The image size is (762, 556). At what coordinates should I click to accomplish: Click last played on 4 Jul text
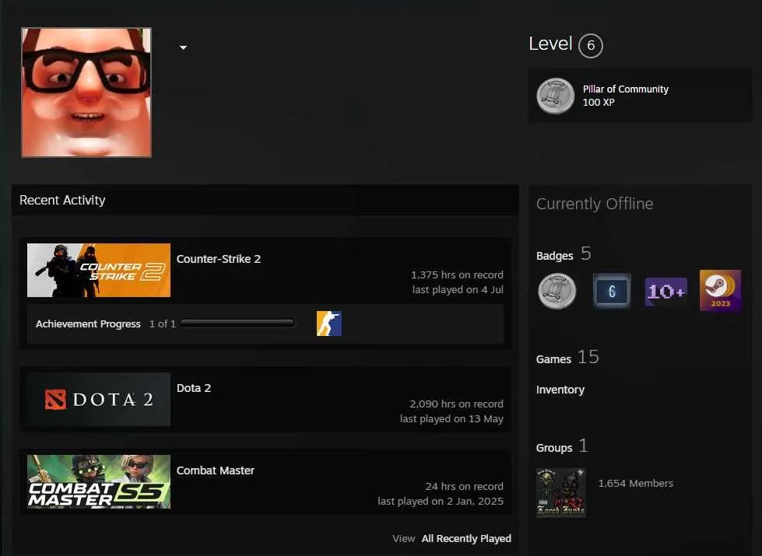458,290
